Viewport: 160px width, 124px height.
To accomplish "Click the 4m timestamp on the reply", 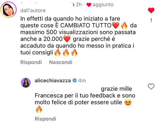I will click(x=82, y=81).
